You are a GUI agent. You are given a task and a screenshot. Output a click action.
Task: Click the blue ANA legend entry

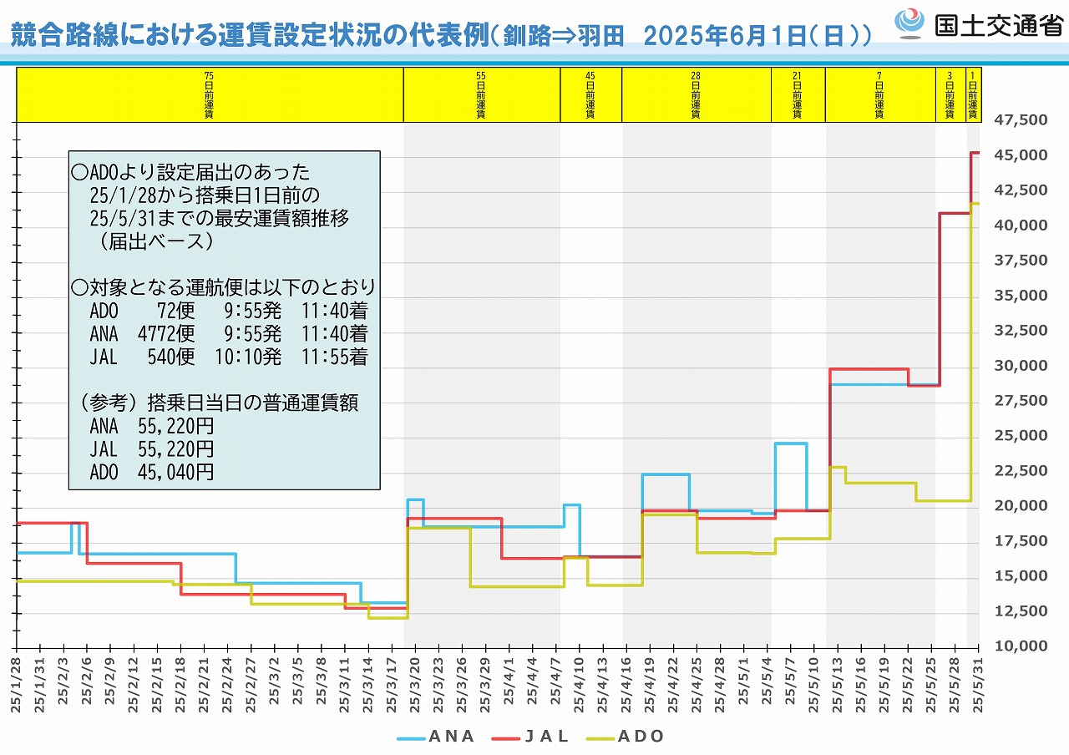click(x=435, y=737)
